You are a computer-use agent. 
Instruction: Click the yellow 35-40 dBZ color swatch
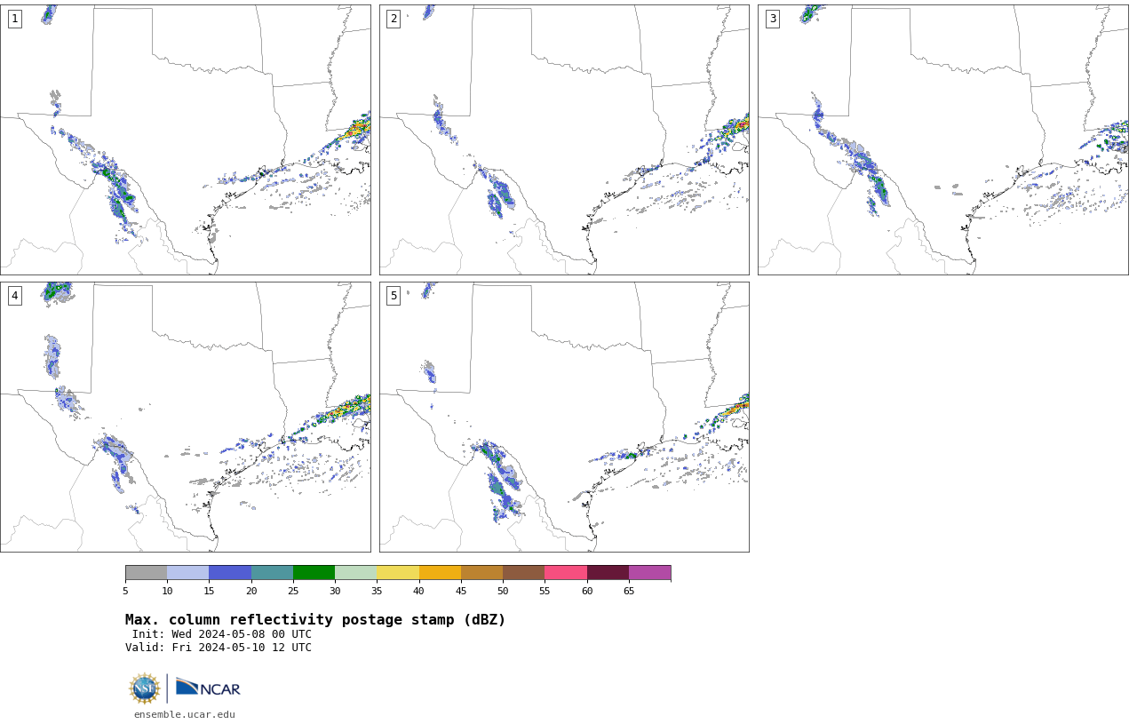(398, 572)
